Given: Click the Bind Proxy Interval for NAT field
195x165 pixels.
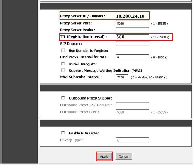Looking at the screenshot, I should click(x=132, y=57).
